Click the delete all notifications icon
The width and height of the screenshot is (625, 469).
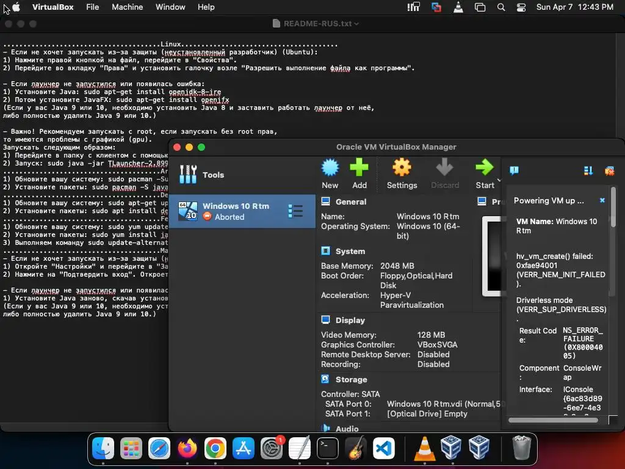click(x=610, y=171)
